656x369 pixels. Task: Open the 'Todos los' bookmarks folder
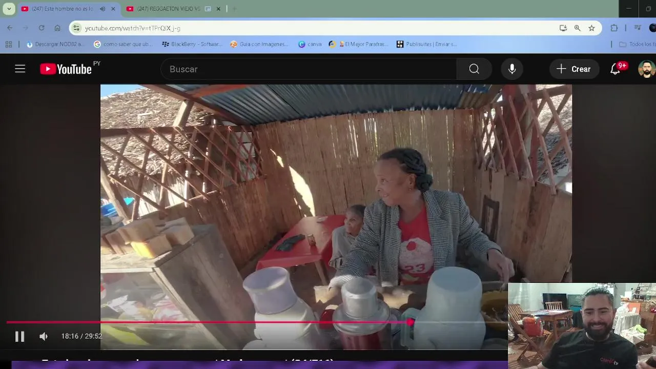pyautogui.click(x=637, y=44)
